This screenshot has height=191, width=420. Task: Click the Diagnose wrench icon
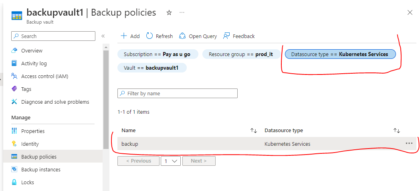(x=14, y=102)
